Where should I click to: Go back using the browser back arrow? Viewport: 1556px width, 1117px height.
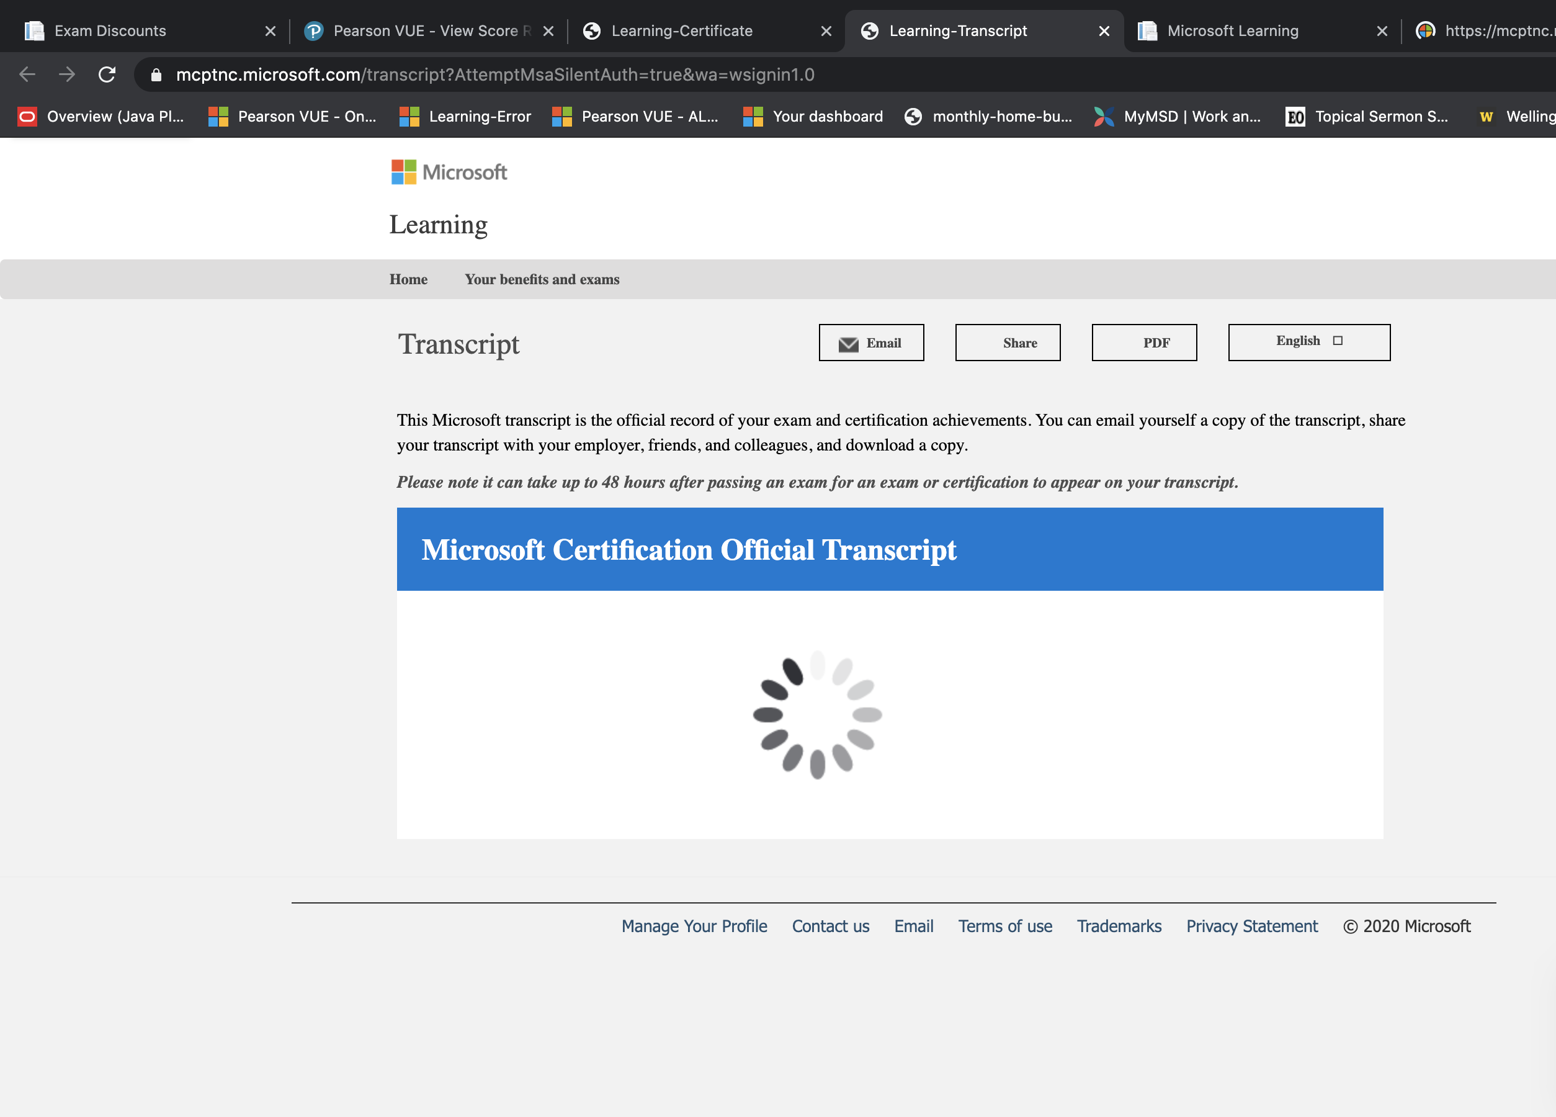tap(27, 74)
